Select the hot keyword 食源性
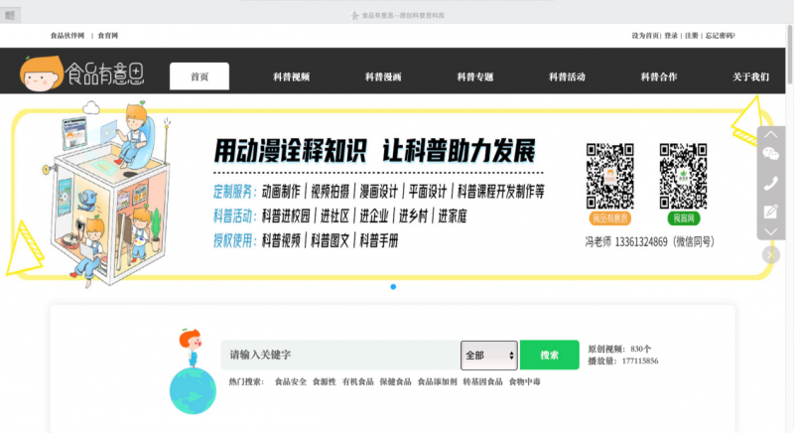Screen dimensions: 794x433 coord(325,381)
